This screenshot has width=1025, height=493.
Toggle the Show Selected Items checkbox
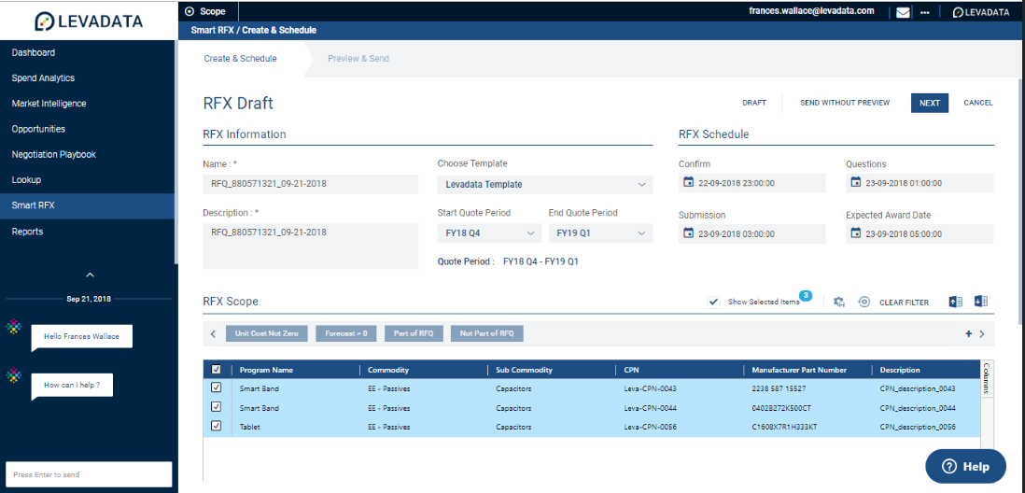pos(714,303)
